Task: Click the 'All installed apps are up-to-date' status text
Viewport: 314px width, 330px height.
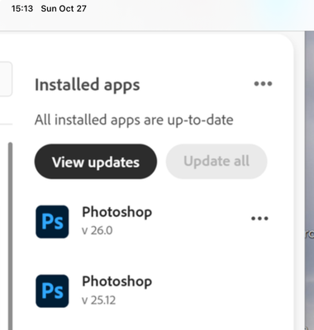Action: click(x=134, y=120)
